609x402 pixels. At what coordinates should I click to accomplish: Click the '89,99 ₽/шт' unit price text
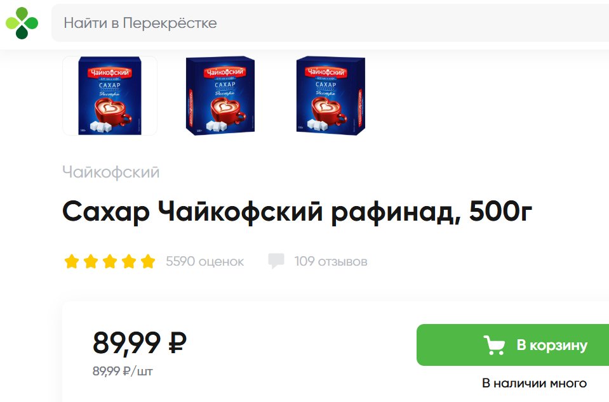coord(123,372)
